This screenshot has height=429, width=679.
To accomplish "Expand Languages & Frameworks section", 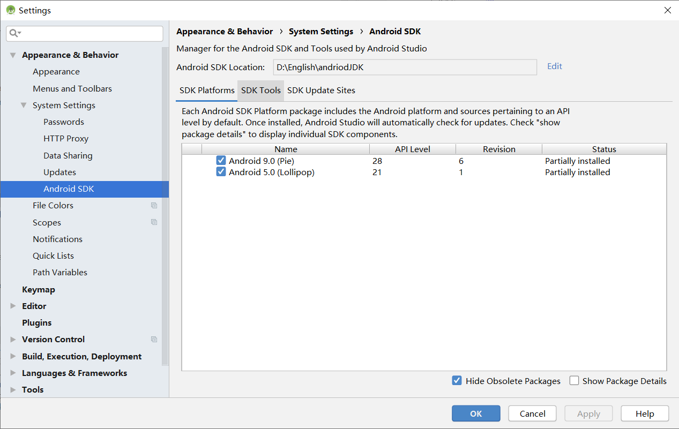I will [13, 373].
